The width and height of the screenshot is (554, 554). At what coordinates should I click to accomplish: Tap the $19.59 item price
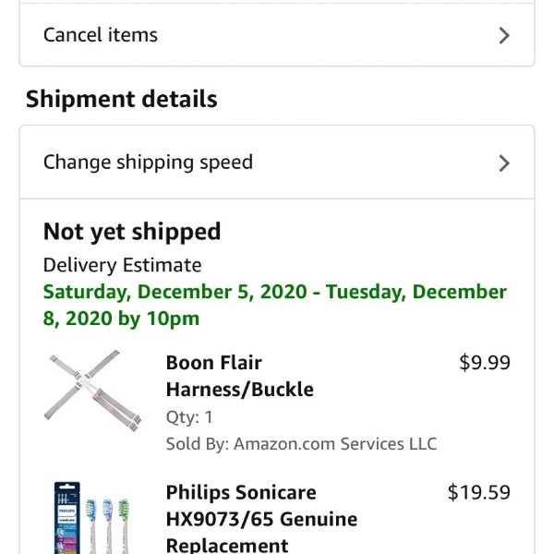(x=478, y=492)
